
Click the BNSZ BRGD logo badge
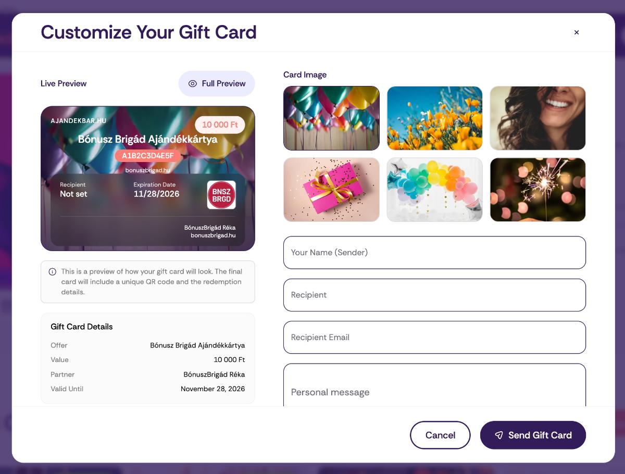click(x=221, y=195)
